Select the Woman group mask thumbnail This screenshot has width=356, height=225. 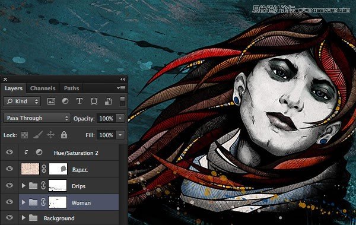(58, 202)
